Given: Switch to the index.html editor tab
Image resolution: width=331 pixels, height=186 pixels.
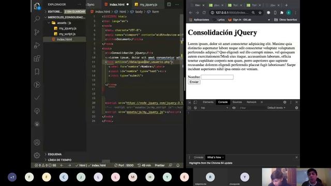Looking at the screenshot, I should [x=116, y=5].
